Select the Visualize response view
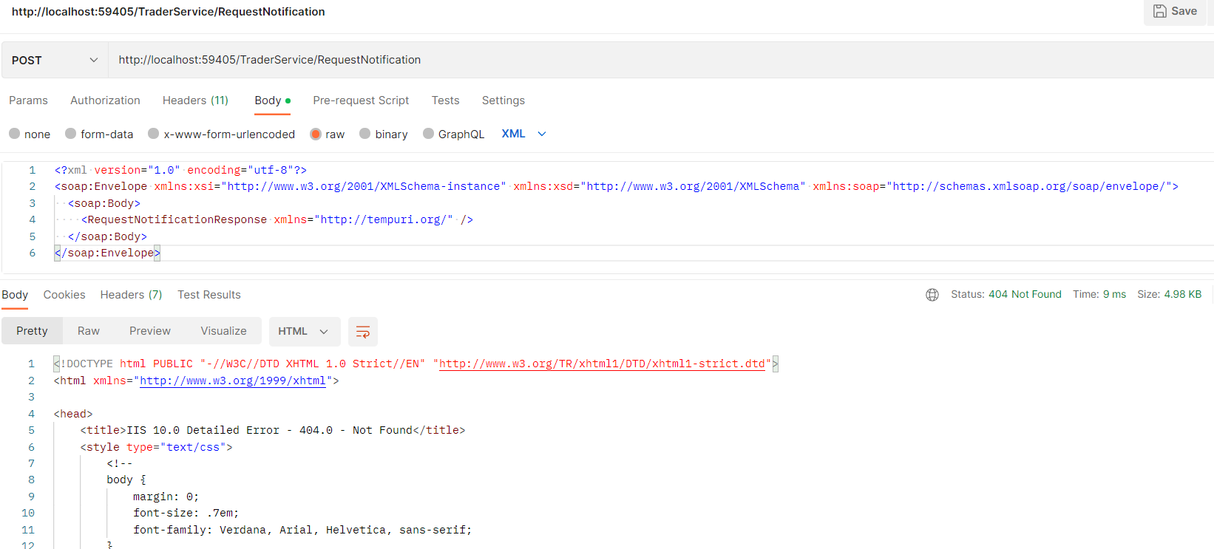The width and height of the screenshot is (1214, 549). tap(223, 331)
